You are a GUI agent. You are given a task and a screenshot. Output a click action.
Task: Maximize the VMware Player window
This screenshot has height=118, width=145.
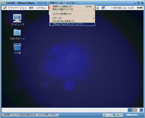pos(138,3)
